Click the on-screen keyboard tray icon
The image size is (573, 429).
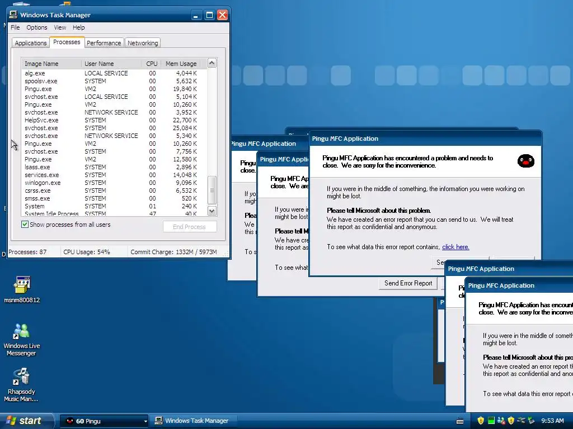click(460, 421)
